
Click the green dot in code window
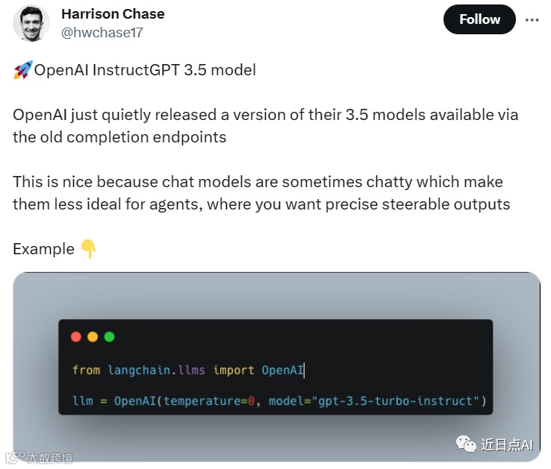coord(109,337)
